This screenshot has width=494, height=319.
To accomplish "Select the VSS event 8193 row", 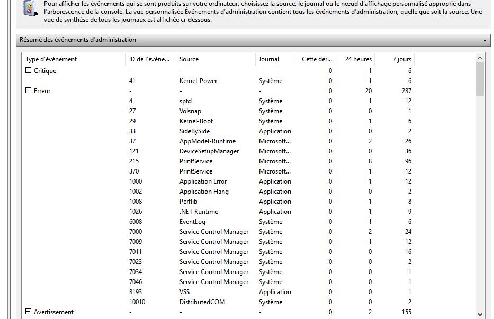I will coord(218,292).
